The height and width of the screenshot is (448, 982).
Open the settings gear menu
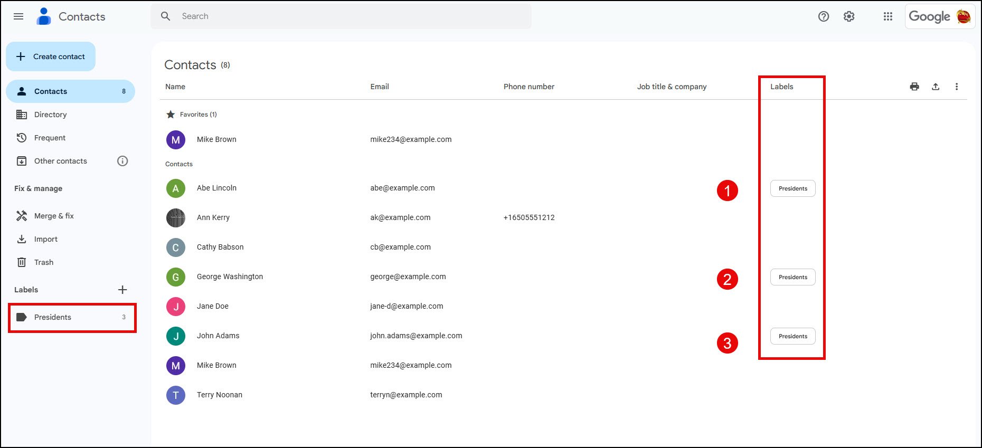pyautogui.click(x=849, y=16)
